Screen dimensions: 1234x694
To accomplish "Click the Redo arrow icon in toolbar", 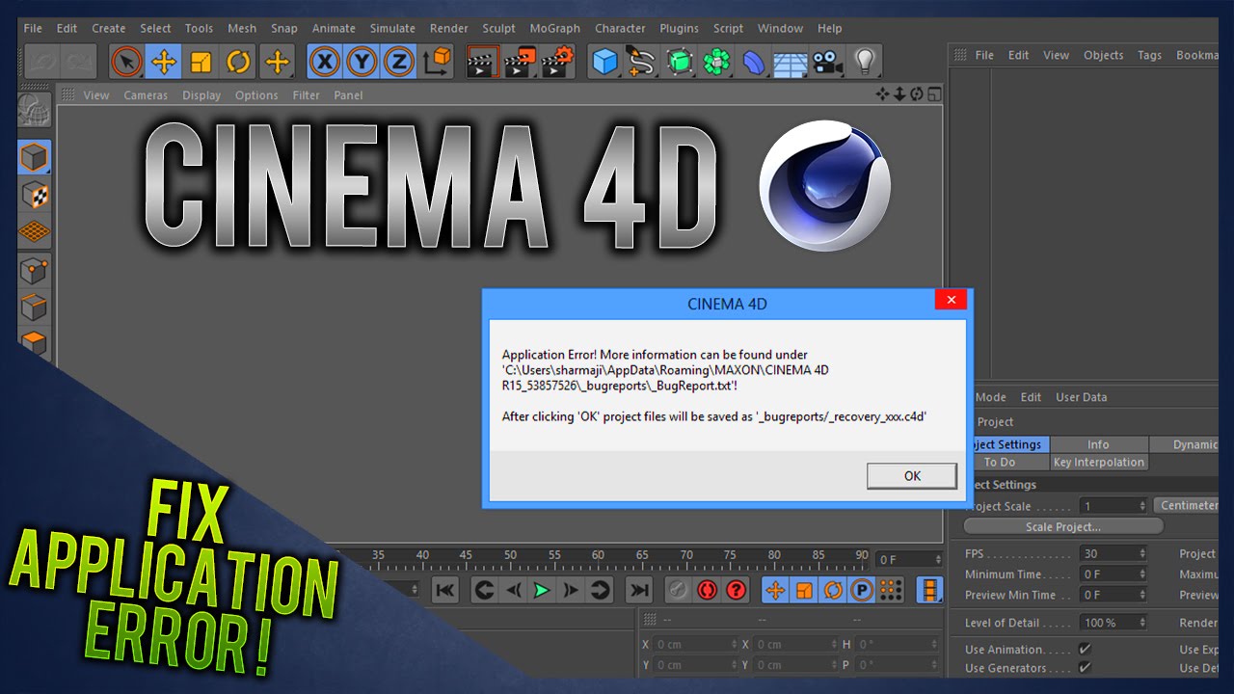I will [x=79, y=63].
